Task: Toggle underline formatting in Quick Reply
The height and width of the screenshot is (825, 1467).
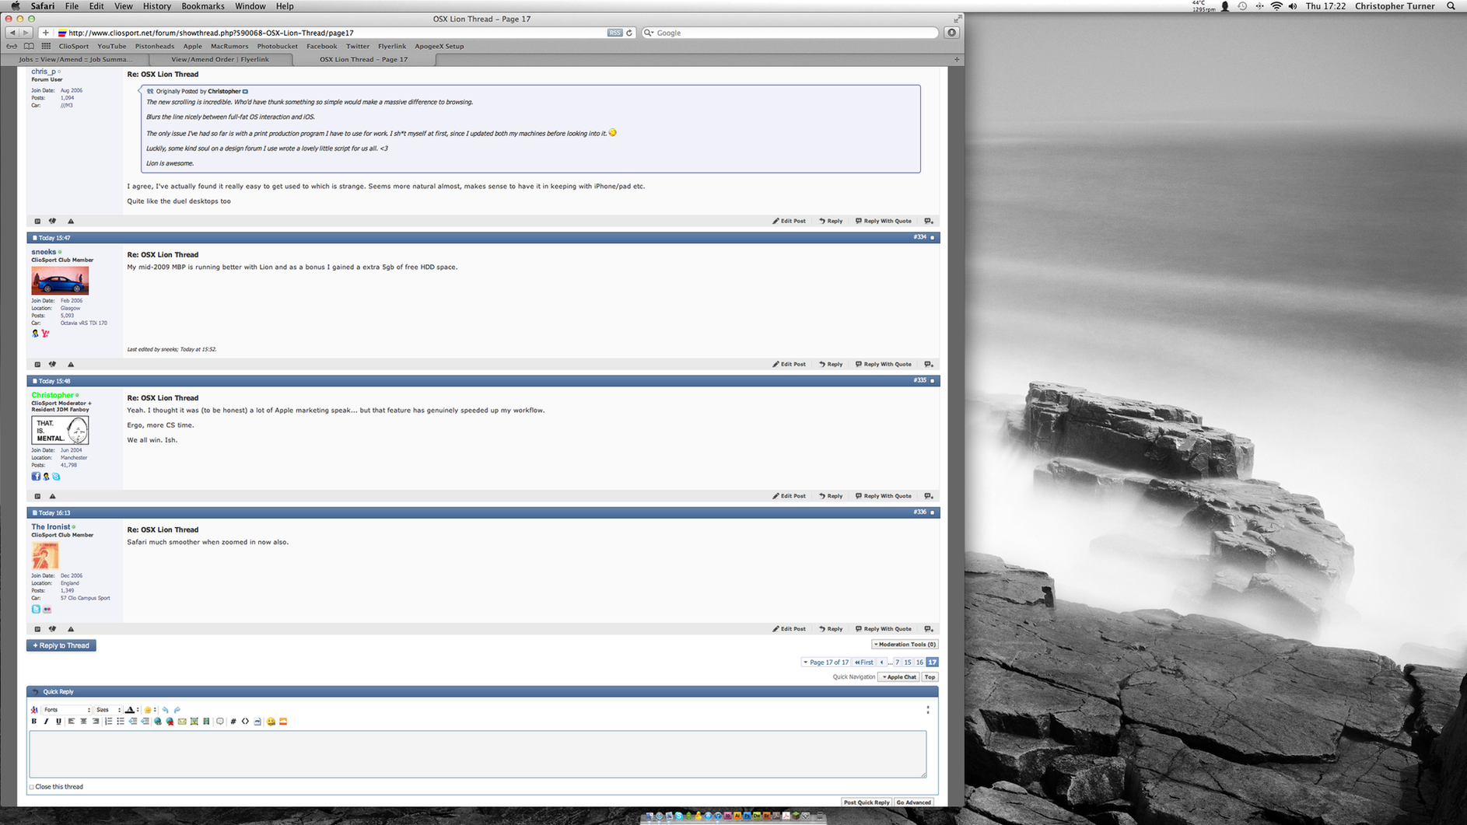Action: [x=58, y=722]
